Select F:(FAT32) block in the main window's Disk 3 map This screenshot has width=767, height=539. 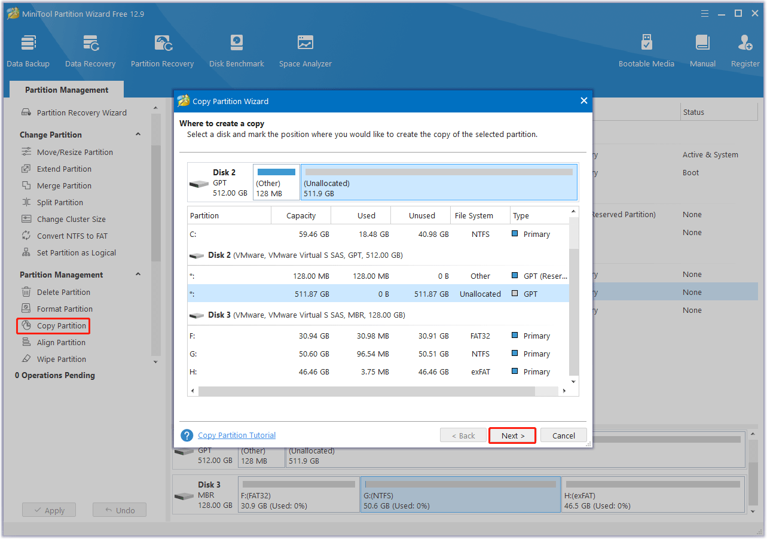299,495
